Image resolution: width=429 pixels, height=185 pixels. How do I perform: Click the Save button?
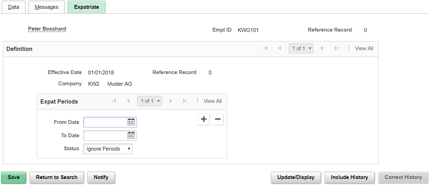point(14,177)
